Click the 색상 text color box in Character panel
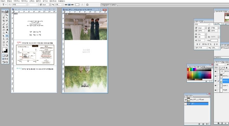Viewport: 229px width, 126px height. click(x=214, y=40)
